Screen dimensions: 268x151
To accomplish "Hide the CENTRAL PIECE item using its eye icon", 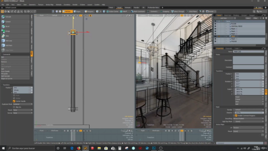I will pos(215,26).
